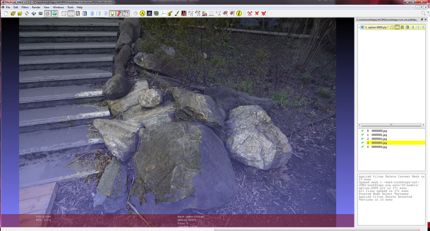
Task: Delete selected vertices with red X icon
Action: point(250,13)
